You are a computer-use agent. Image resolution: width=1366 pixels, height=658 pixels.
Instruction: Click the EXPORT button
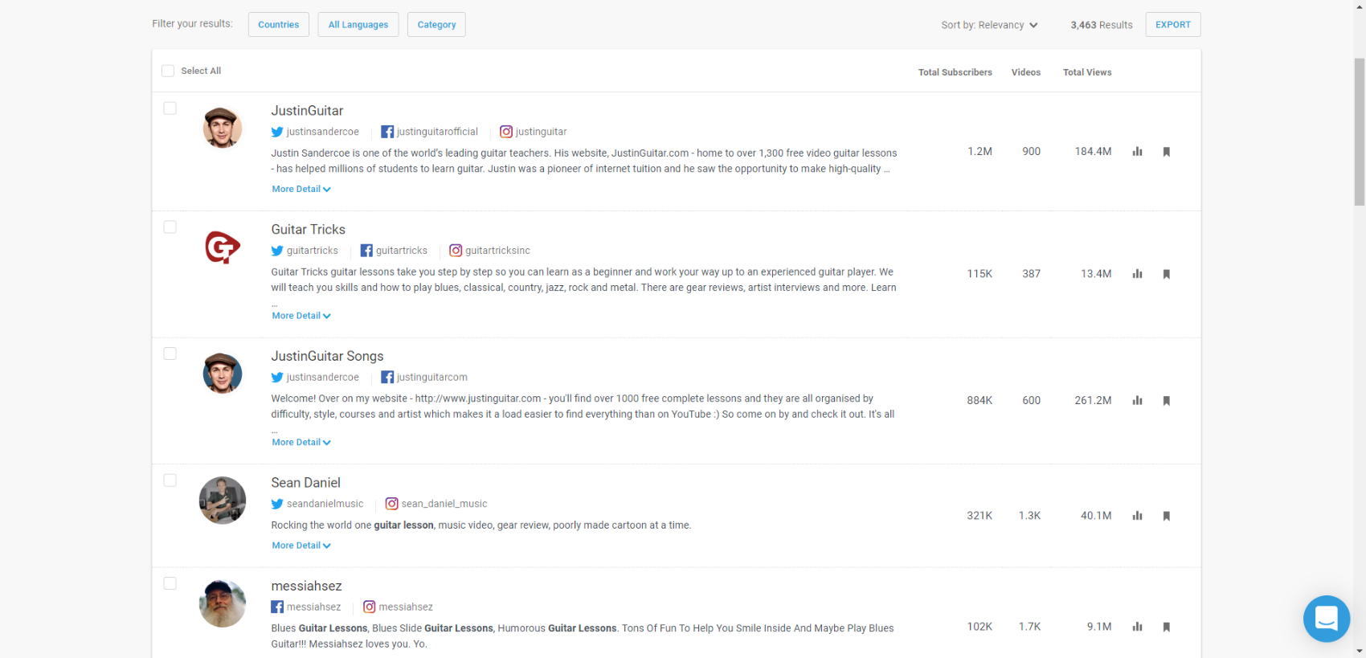tap(1173, 24)
